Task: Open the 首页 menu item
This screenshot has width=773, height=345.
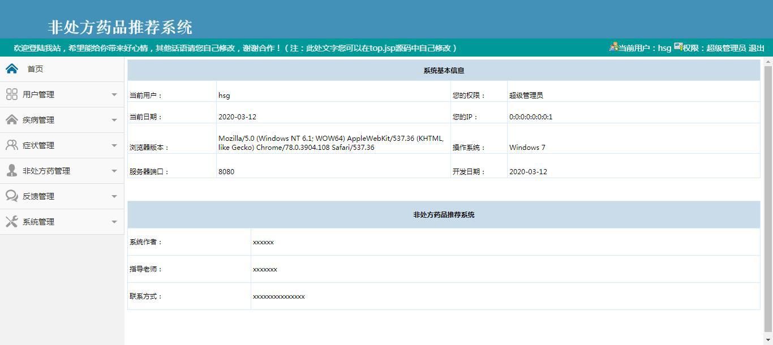Action: point(62,69)
